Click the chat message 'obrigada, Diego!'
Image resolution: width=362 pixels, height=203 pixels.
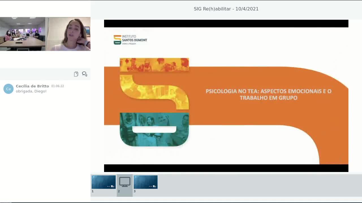[x=31, y=91]
